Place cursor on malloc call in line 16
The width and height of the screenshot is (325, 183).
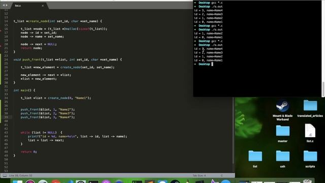[x=71, y=29]
